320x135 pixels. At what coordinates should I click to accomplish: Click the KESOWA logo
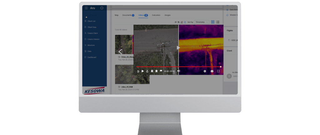point(94,91)
